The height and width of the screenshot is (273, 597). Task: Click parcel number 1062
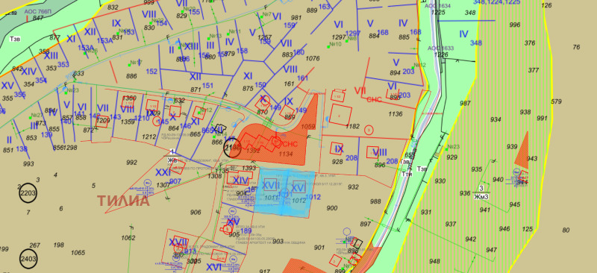pyautogui.click(x=128, y=238)
